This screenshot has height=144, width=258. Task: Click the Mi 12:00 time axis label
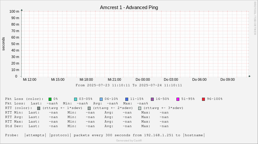tap(29, 79)
